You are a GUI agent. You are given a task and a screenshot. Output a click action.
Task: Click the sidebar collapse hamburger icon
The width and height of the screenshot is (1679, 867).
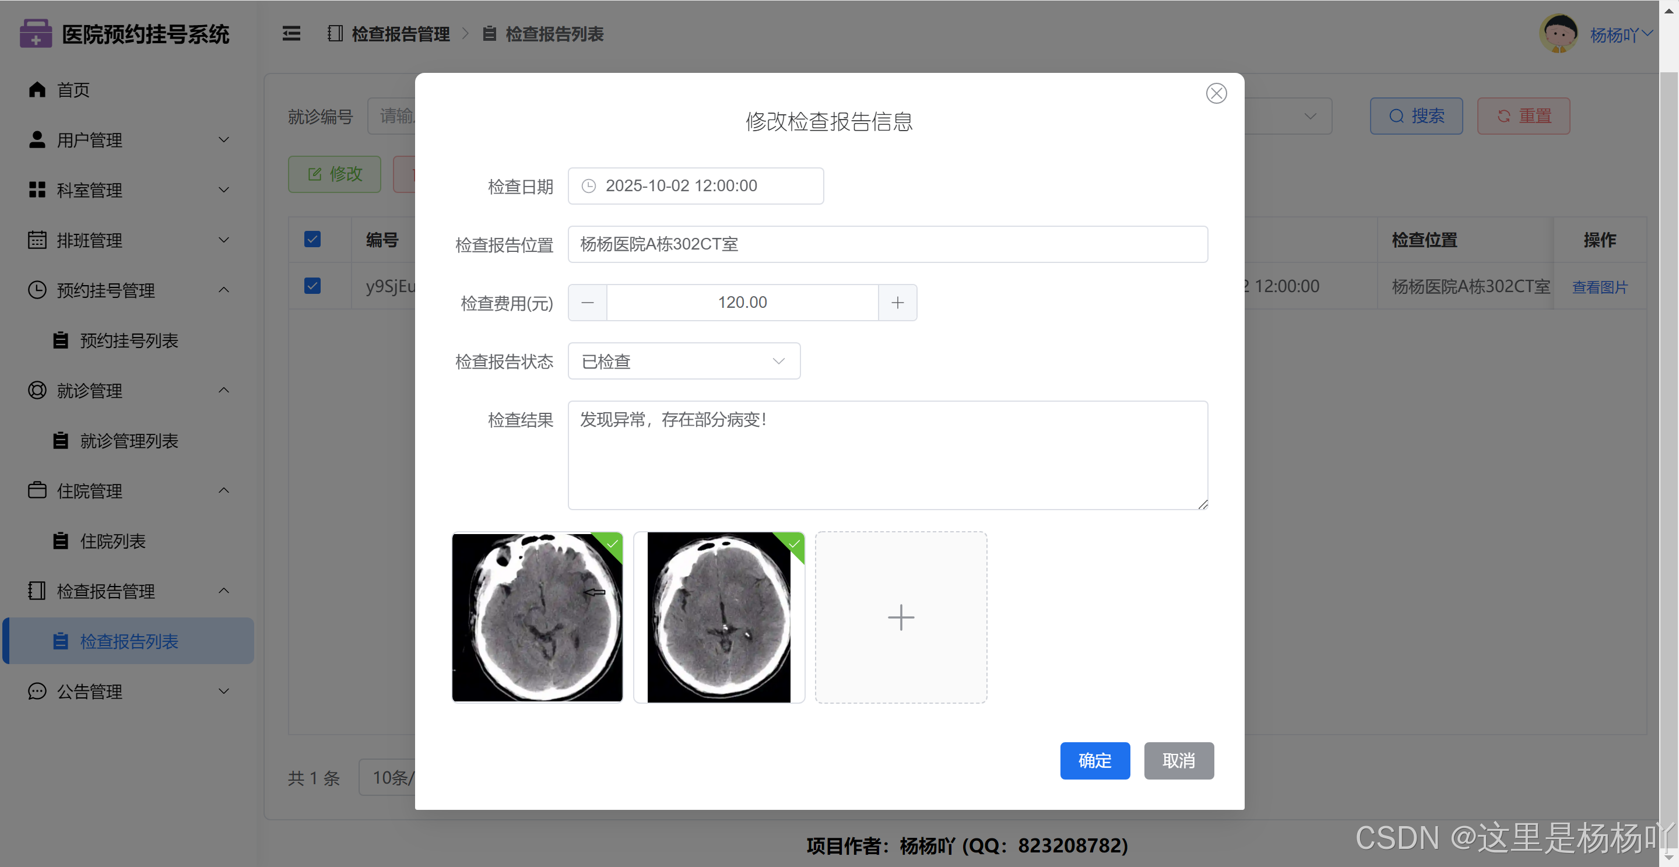point(291,34)
